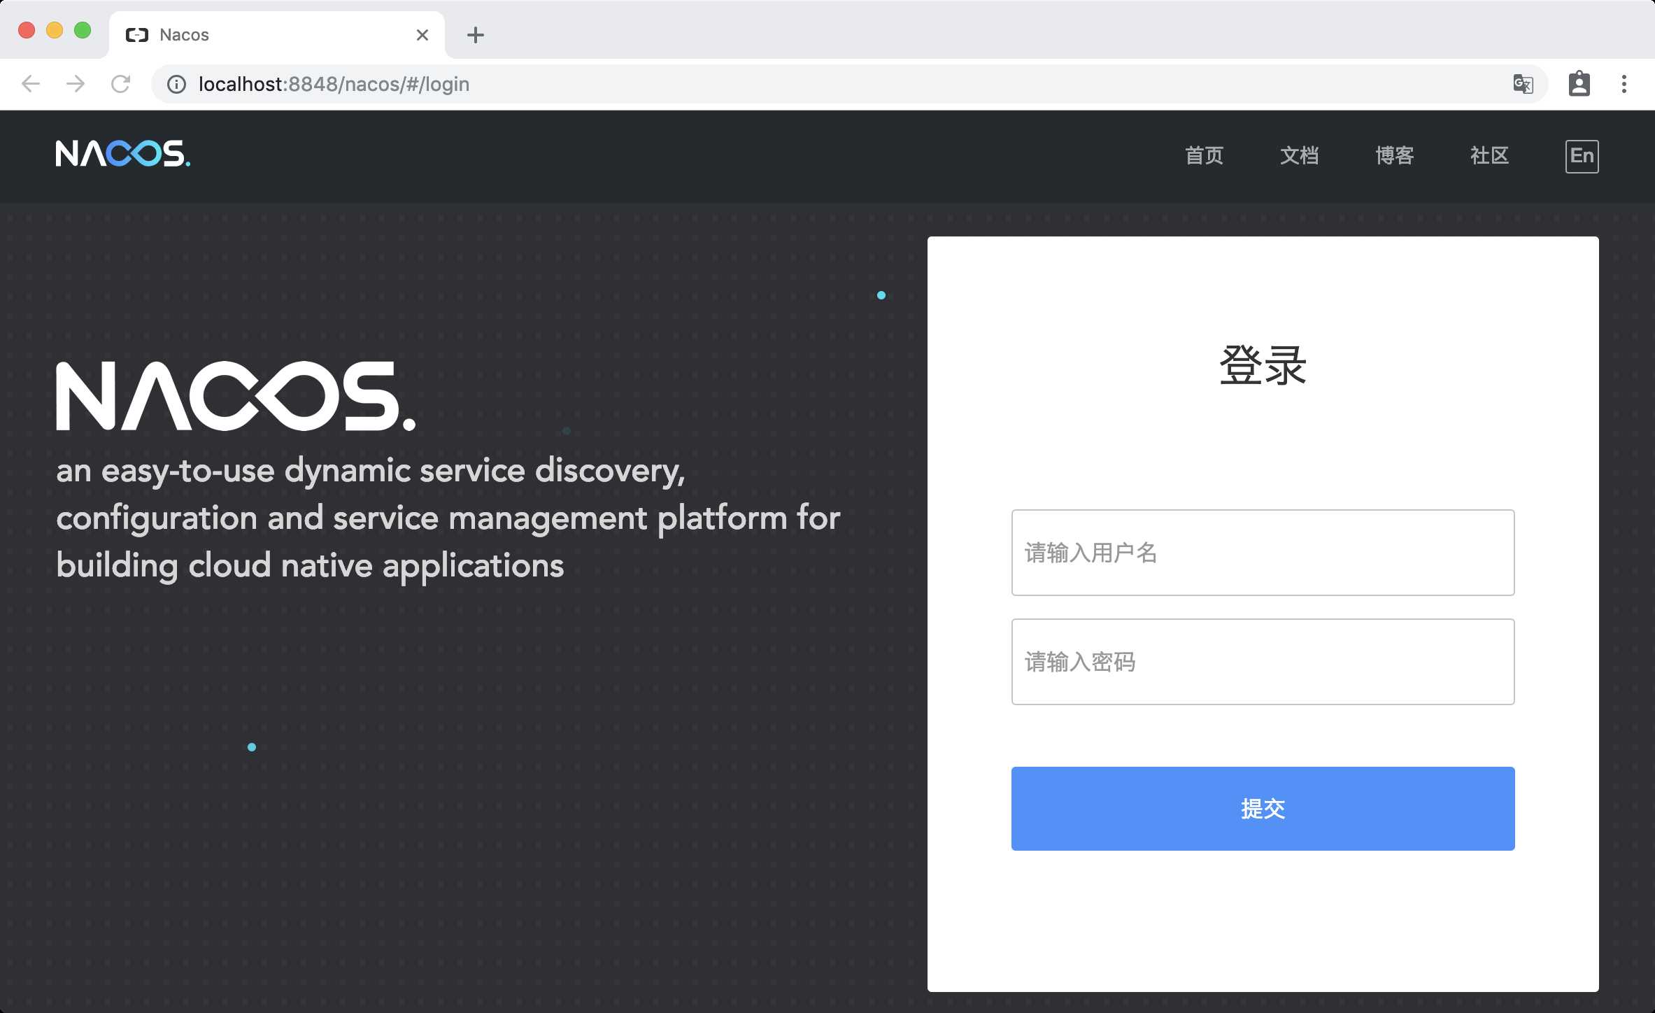Reload the Nacos login page

click(x=120, y=83)
